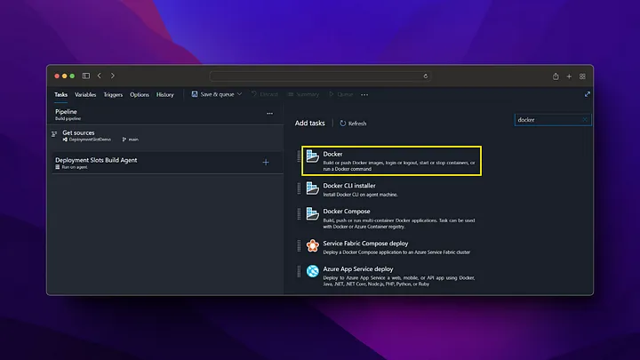Open the browser share icon
Viewport: 640px width, 360px height.
pos(556,76)
